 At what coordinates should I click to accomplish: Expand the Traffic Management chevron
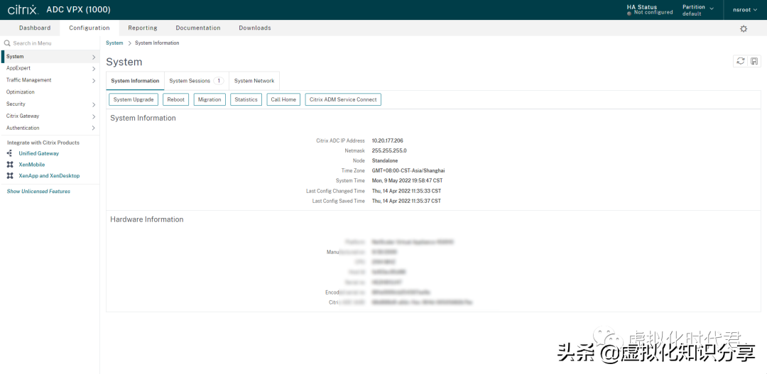pos(94,80)
